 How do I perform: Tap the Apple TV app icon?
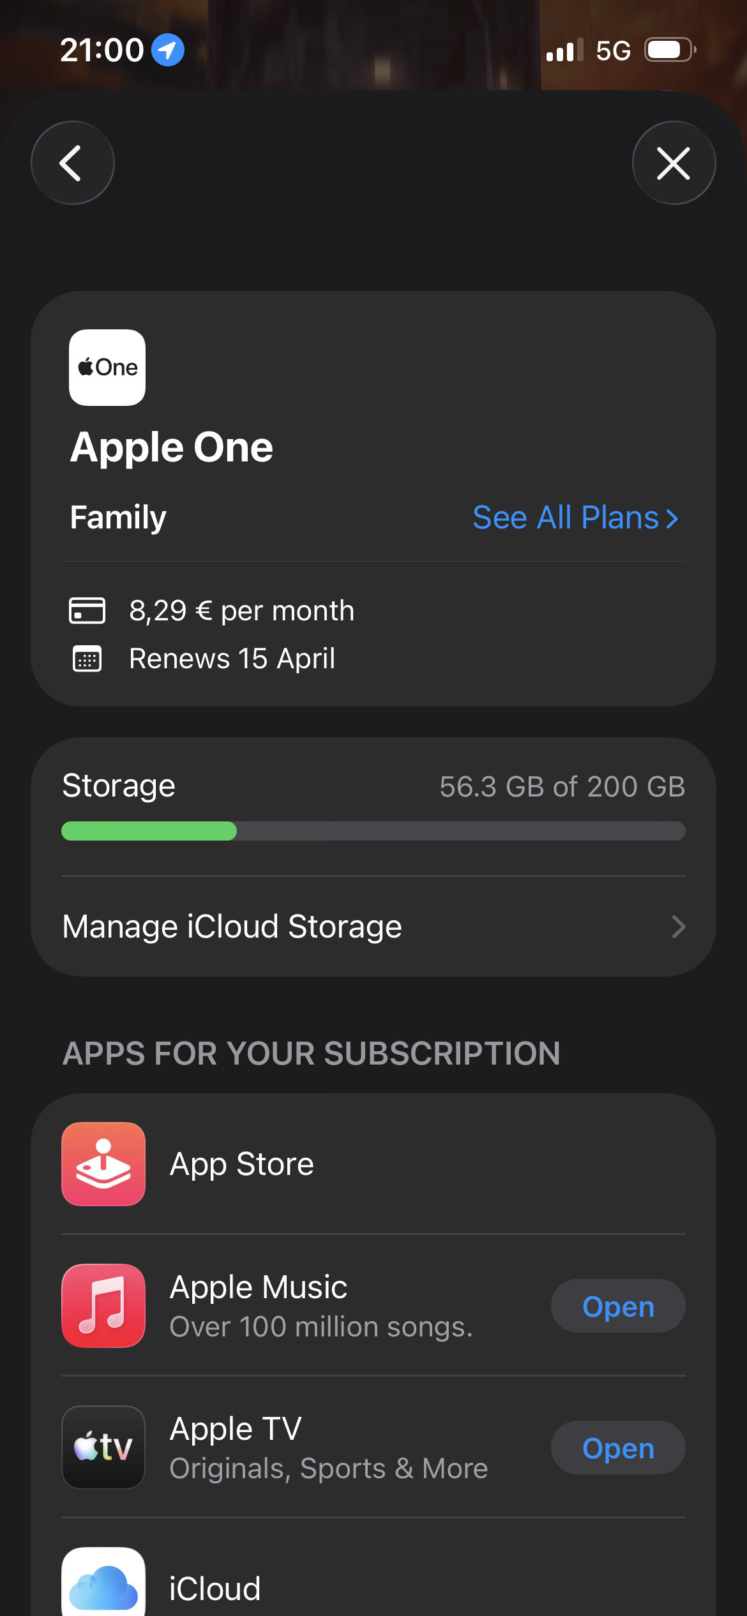pyautogui.click(x=103, y=1448)
